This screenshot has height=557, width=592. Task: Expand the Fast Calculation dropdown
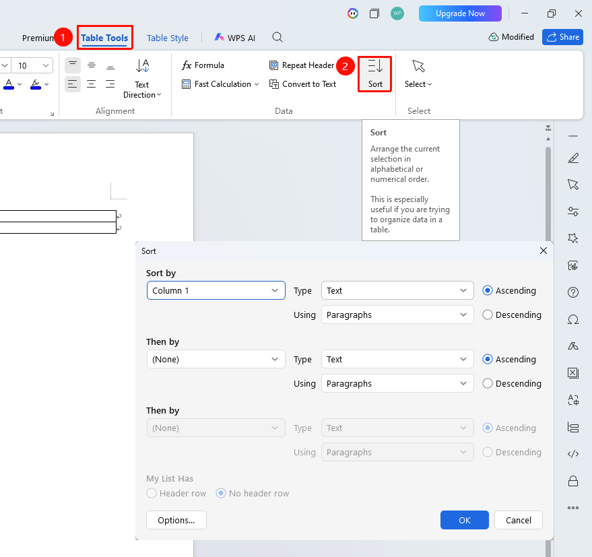click(x=257, y=84)
